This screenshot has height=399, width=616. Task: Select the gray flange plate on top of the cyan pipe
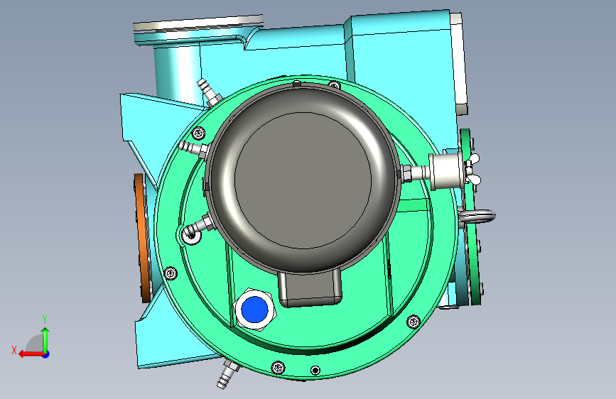pos(198,23)
